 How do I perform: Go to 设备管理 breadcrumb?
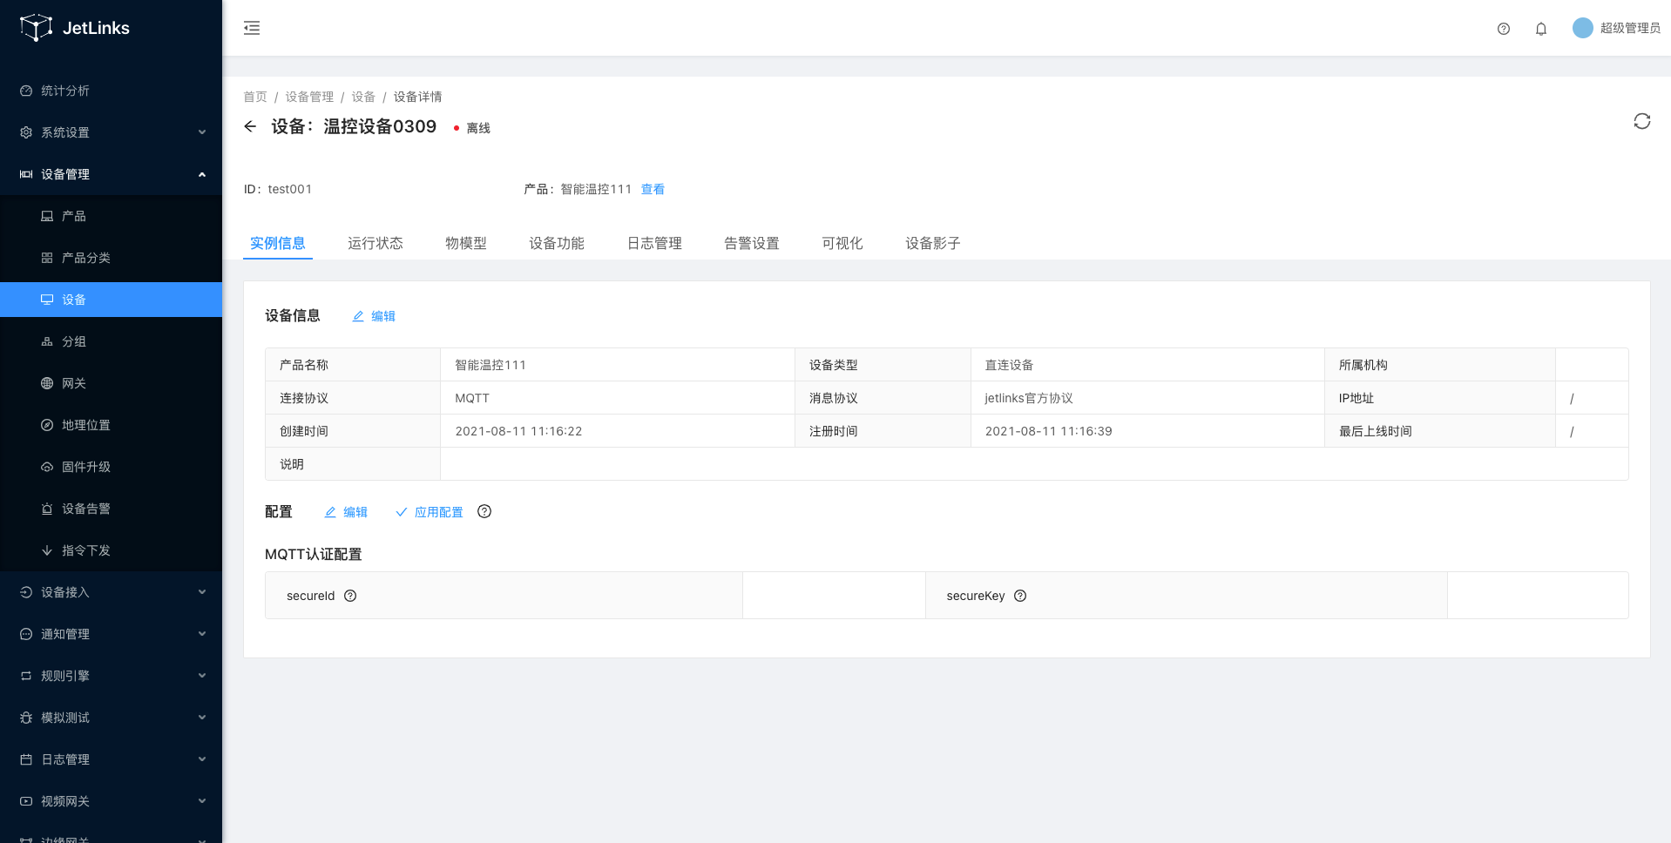pos(309,97)
